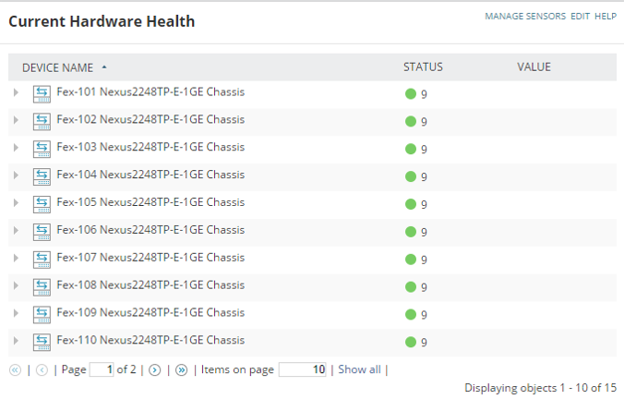Select Fex-104 Nexus2248TP-E-1GE Chassis text
Screen dimensions: 624x399
[x=150, y=175]
